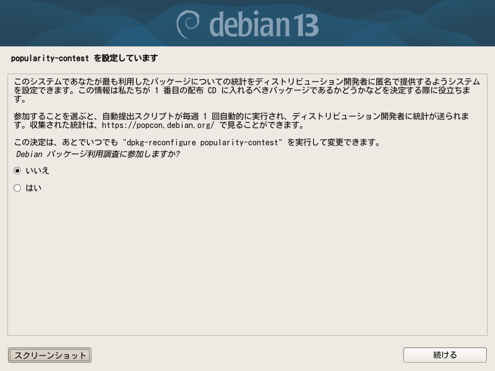Click the question "Debian パッケージ利用調査に参加しますか?"
The image size is (495, 371).
tap(98, 154)
